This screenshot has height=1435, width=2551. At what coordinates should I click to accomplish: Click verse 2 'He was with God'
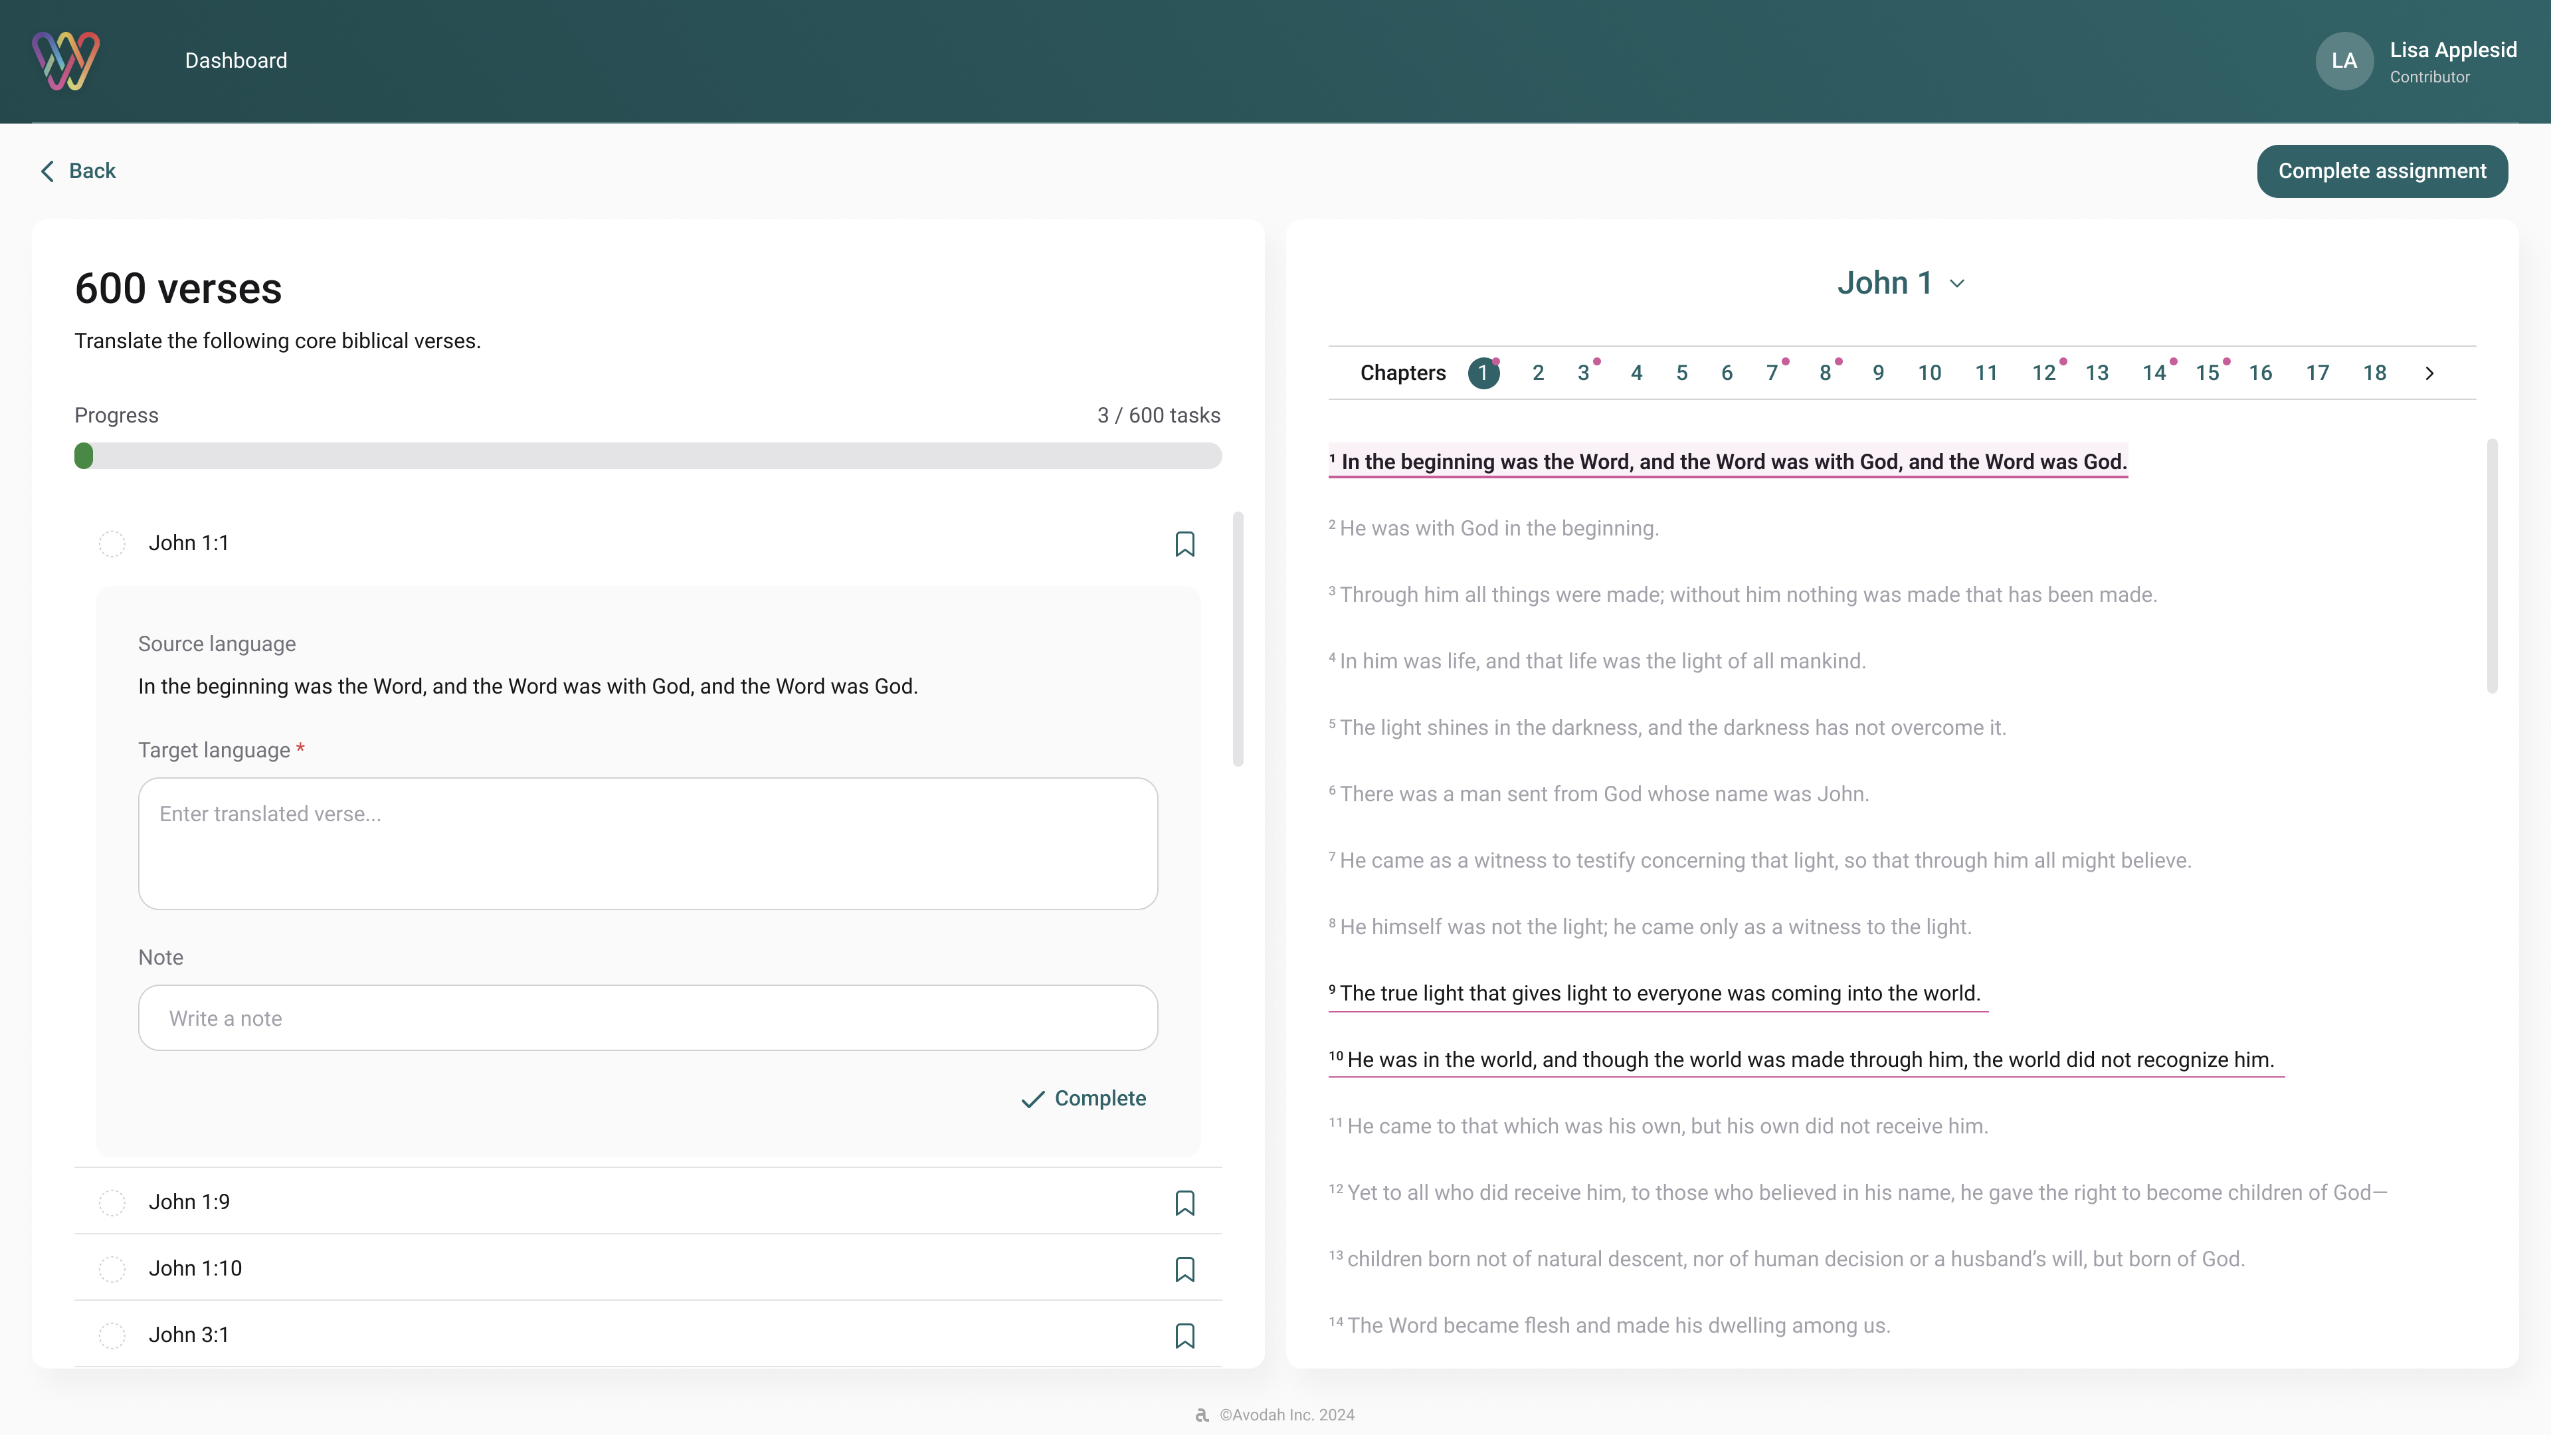click(x=1493, y=529)
